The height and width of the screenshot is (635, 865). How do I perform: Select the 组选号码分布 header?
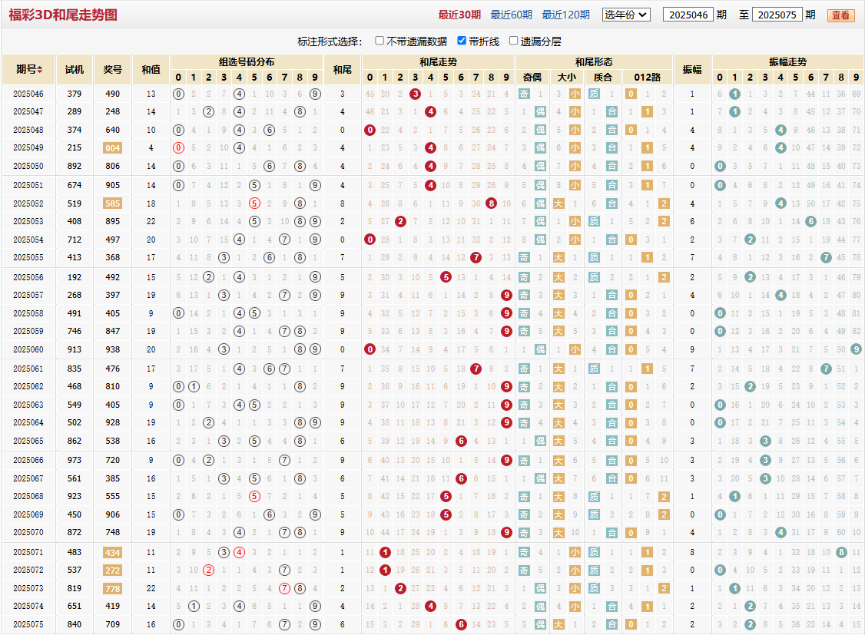[246, 61]
